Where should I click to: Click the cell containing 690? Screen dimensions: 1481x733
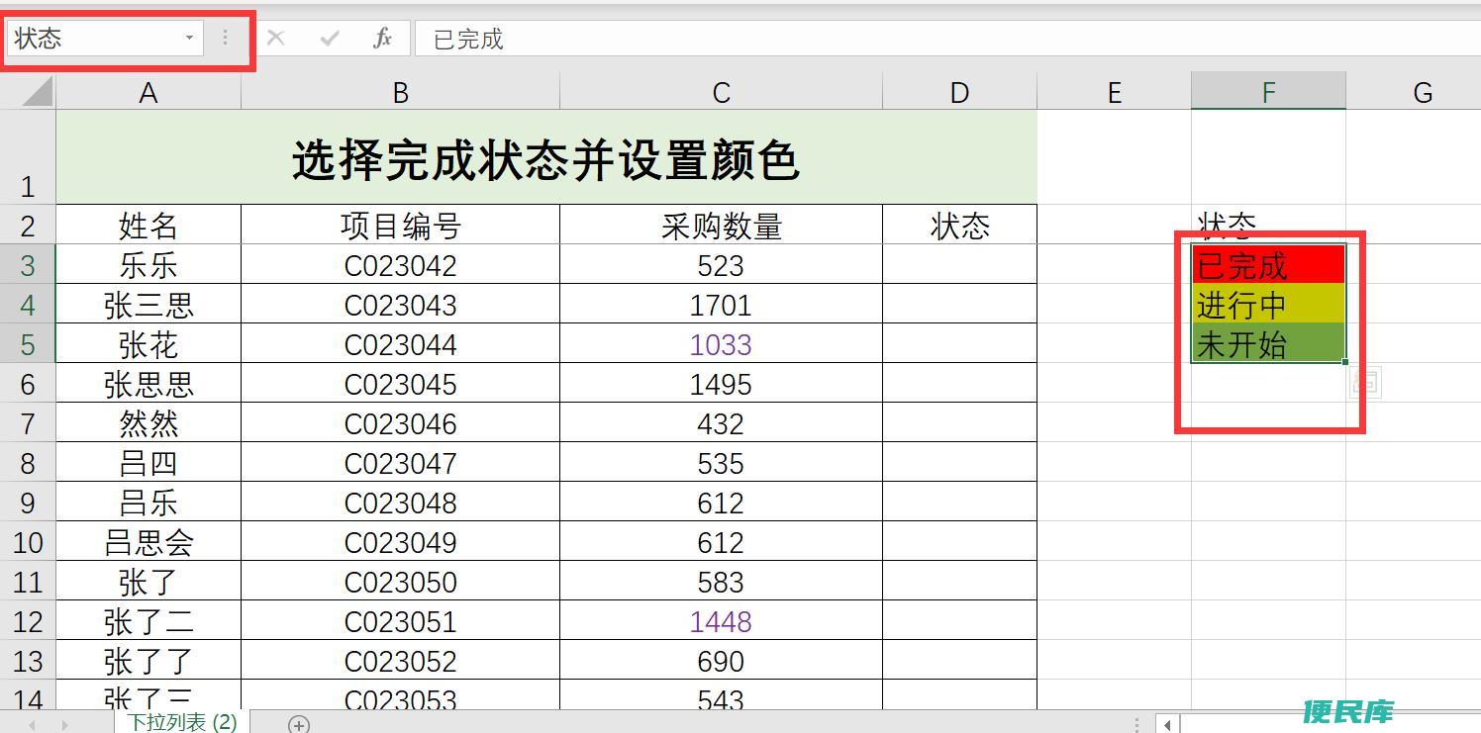coord(721,660)
